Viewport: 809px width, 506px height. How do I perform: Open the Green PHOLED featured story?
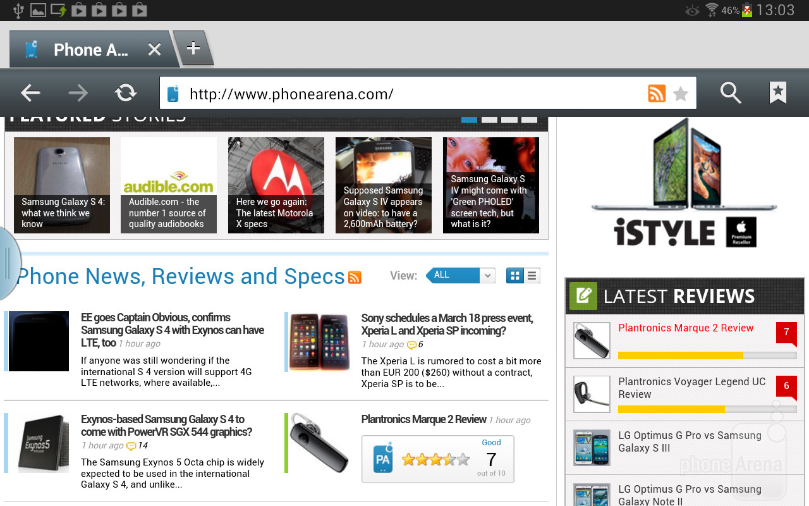click(x=491, y=185)
